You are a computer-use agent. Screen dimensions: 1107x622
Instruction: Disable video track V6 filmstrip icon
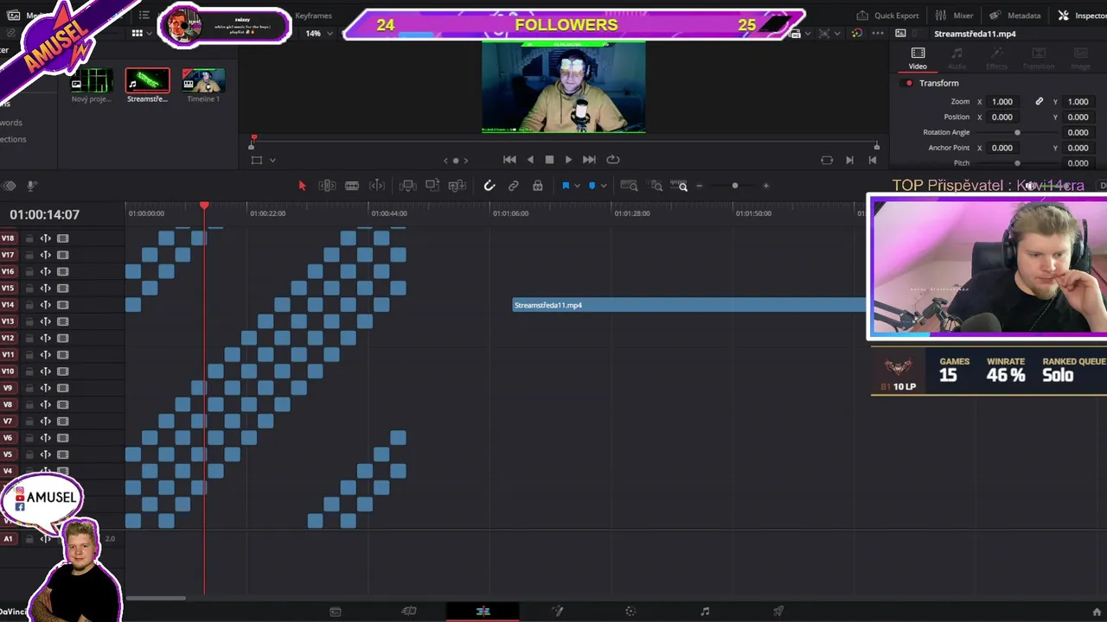tap(62, 438)
